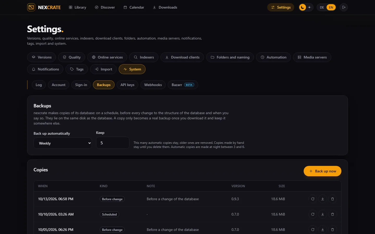Restore the 10/05/2026 06:26 PM backup copy
Image resolution: width=375 pixels, height=234 pixels.
(x=313, y=230)
